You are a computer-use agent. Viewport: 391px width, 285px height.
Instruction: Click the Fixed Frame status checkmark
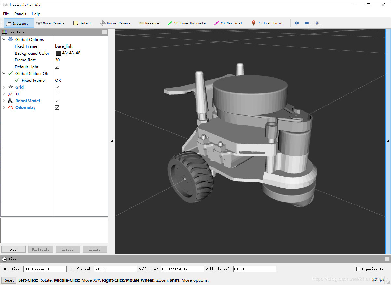(x=17, y=80)
